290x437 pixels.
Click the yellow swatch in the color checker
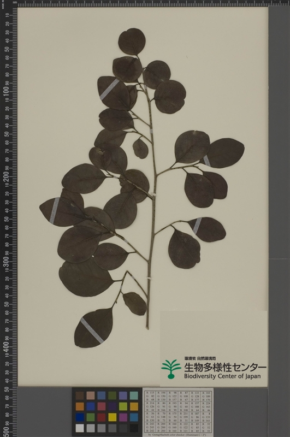coord(113,417)
